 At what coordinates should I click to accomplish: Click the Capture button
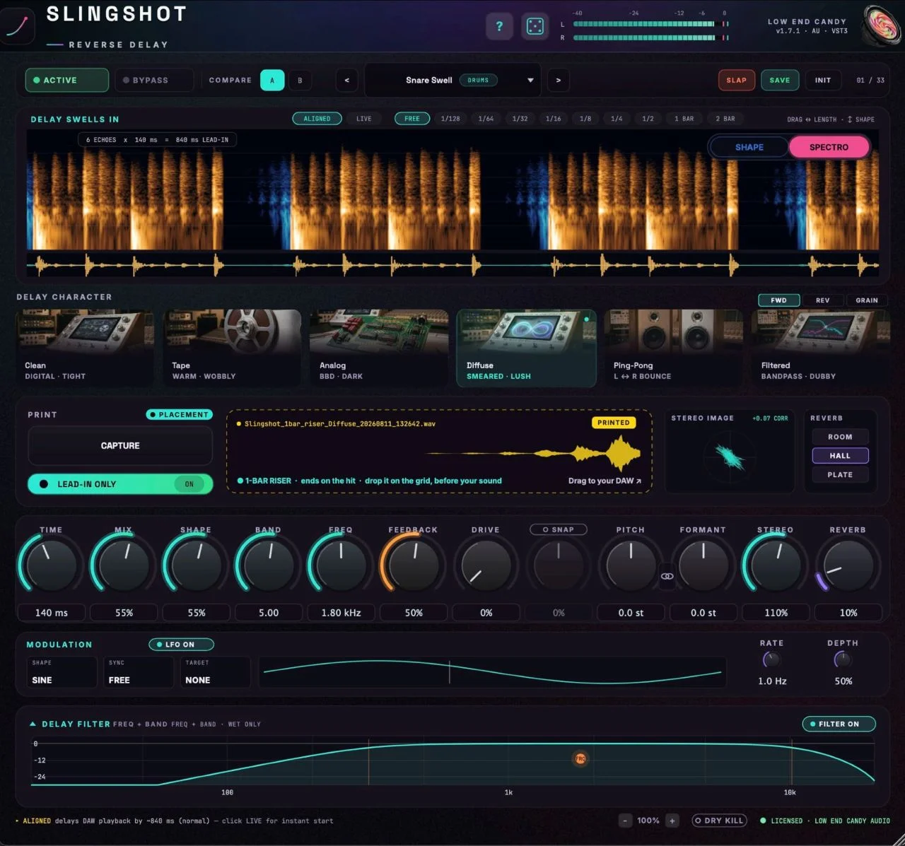(120, 445)
